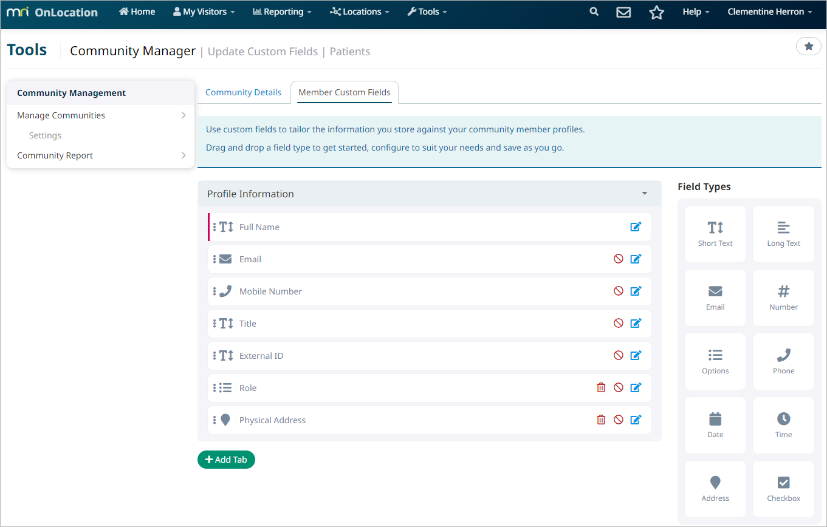
Task: Click the Patients breadcrumb entry
Action: tap(350, 51)
